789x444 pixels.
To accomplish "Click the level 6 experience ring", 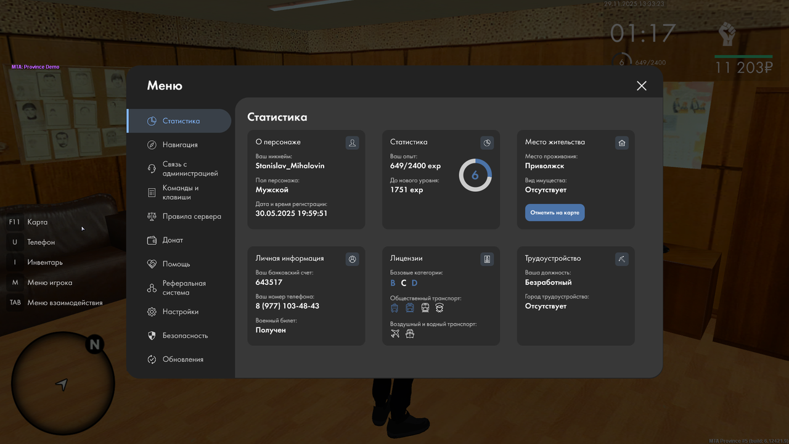I will pos(475,175).
